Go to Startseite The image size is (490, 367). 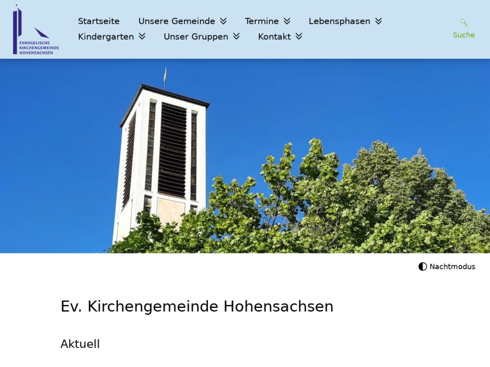click(99, 21)
